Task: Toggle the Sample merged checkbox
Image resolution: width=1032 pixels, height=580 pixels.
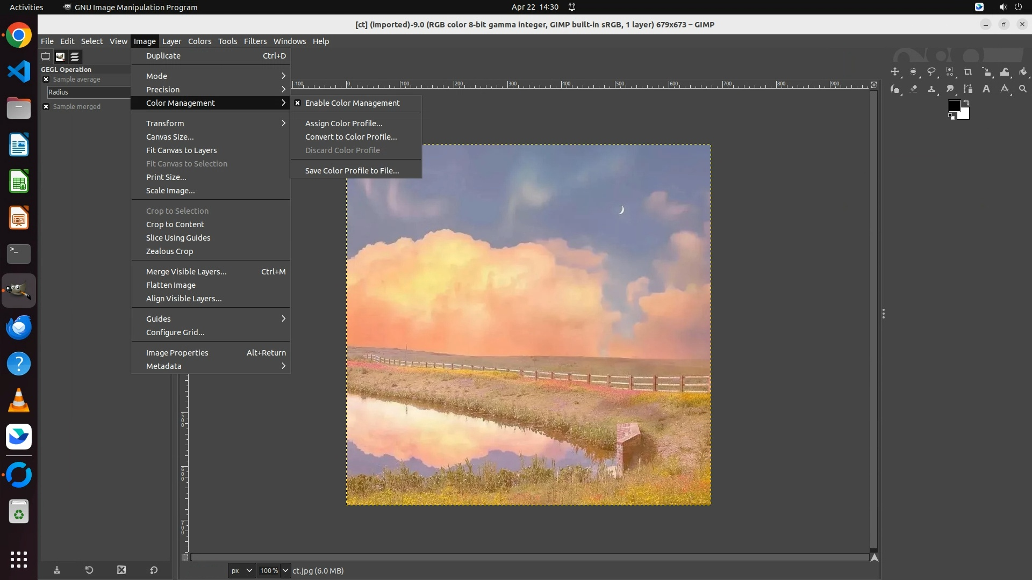Action: pos(46,107)
